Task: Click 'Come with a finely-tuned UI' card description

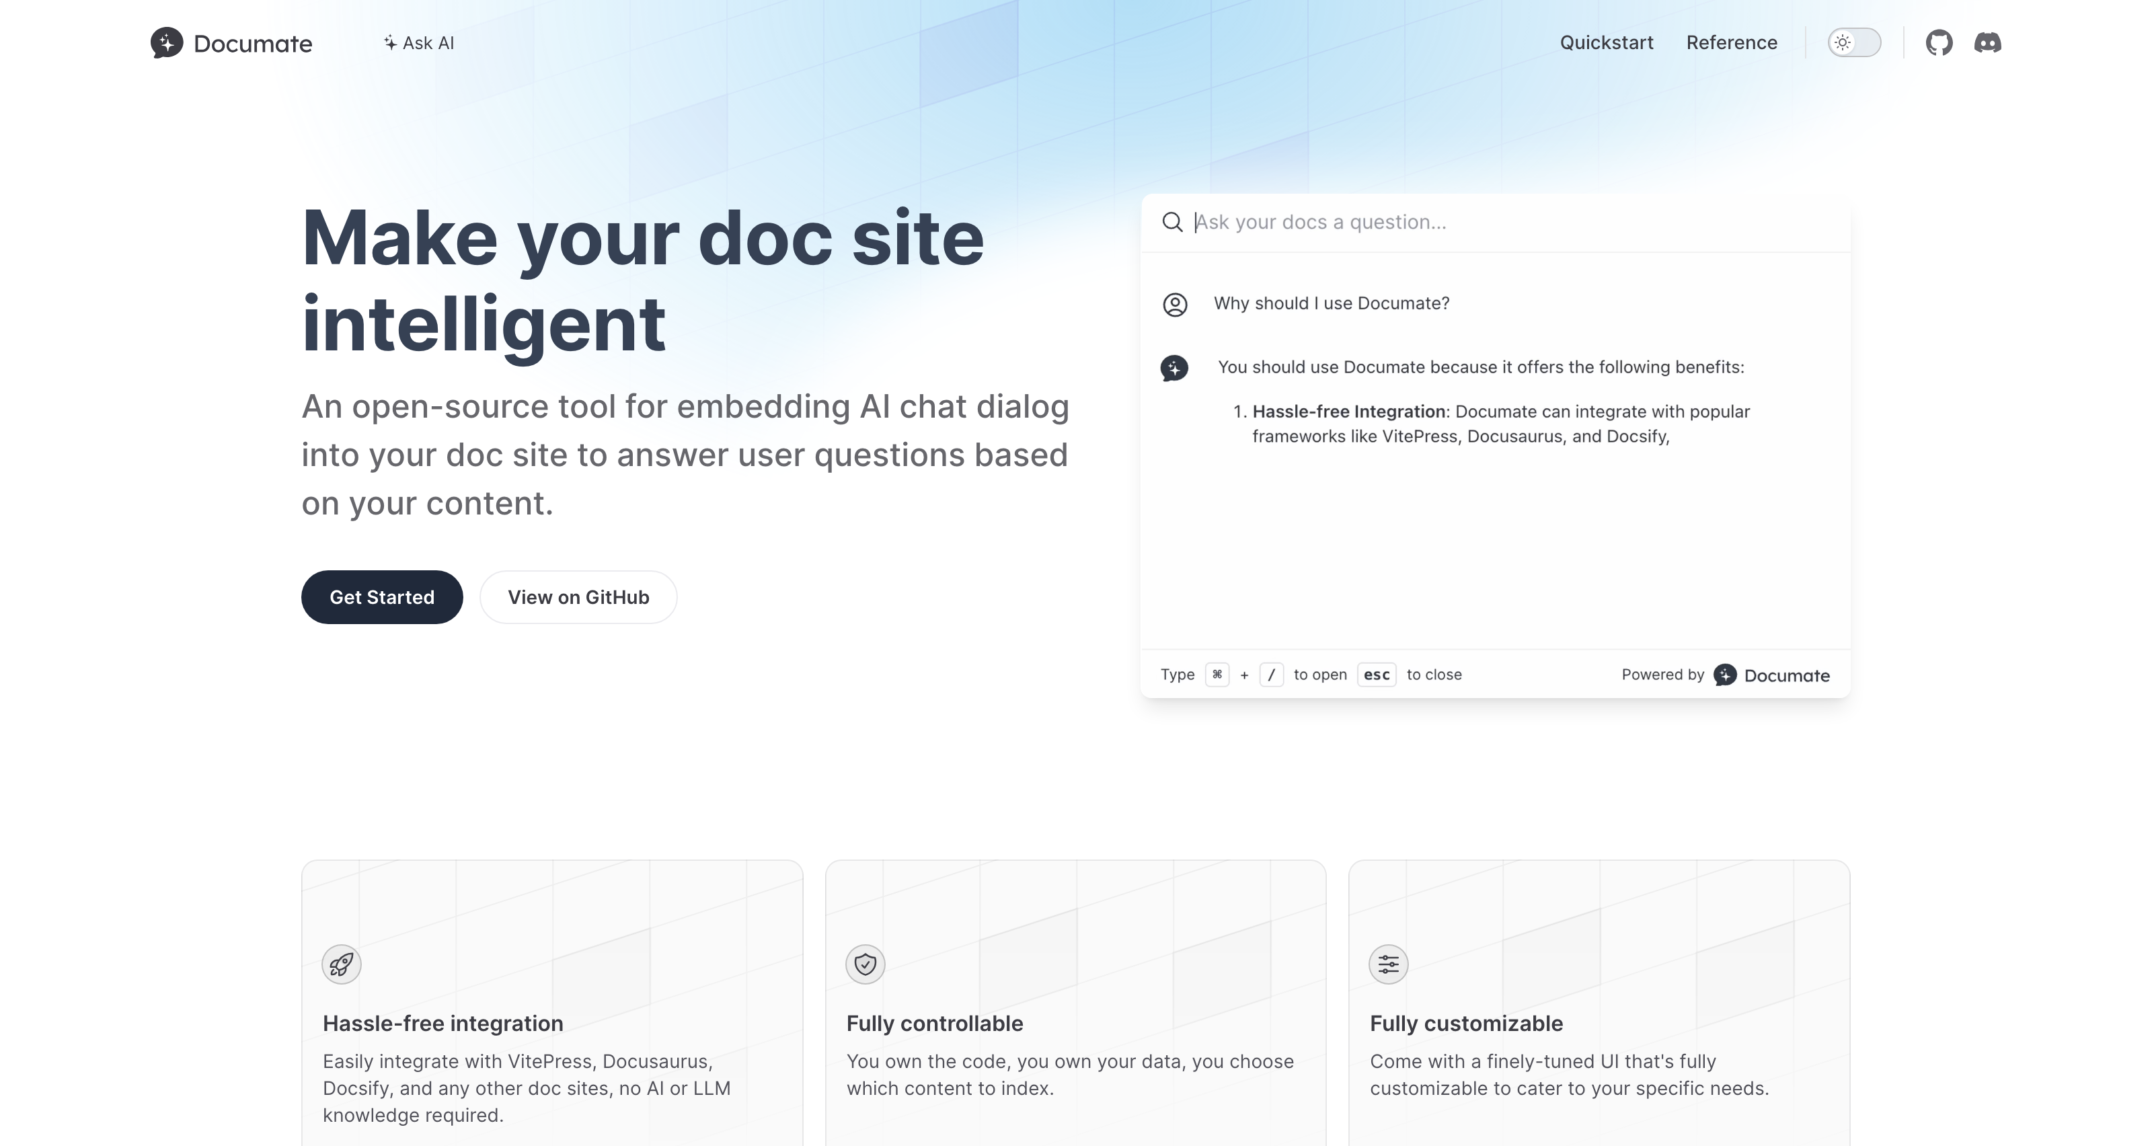Action: click(1569, 1075)
